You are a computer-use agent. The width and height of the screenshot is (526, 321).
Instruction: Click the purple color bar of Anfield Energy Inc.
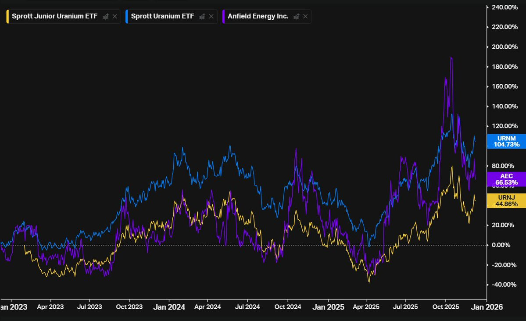223,16
